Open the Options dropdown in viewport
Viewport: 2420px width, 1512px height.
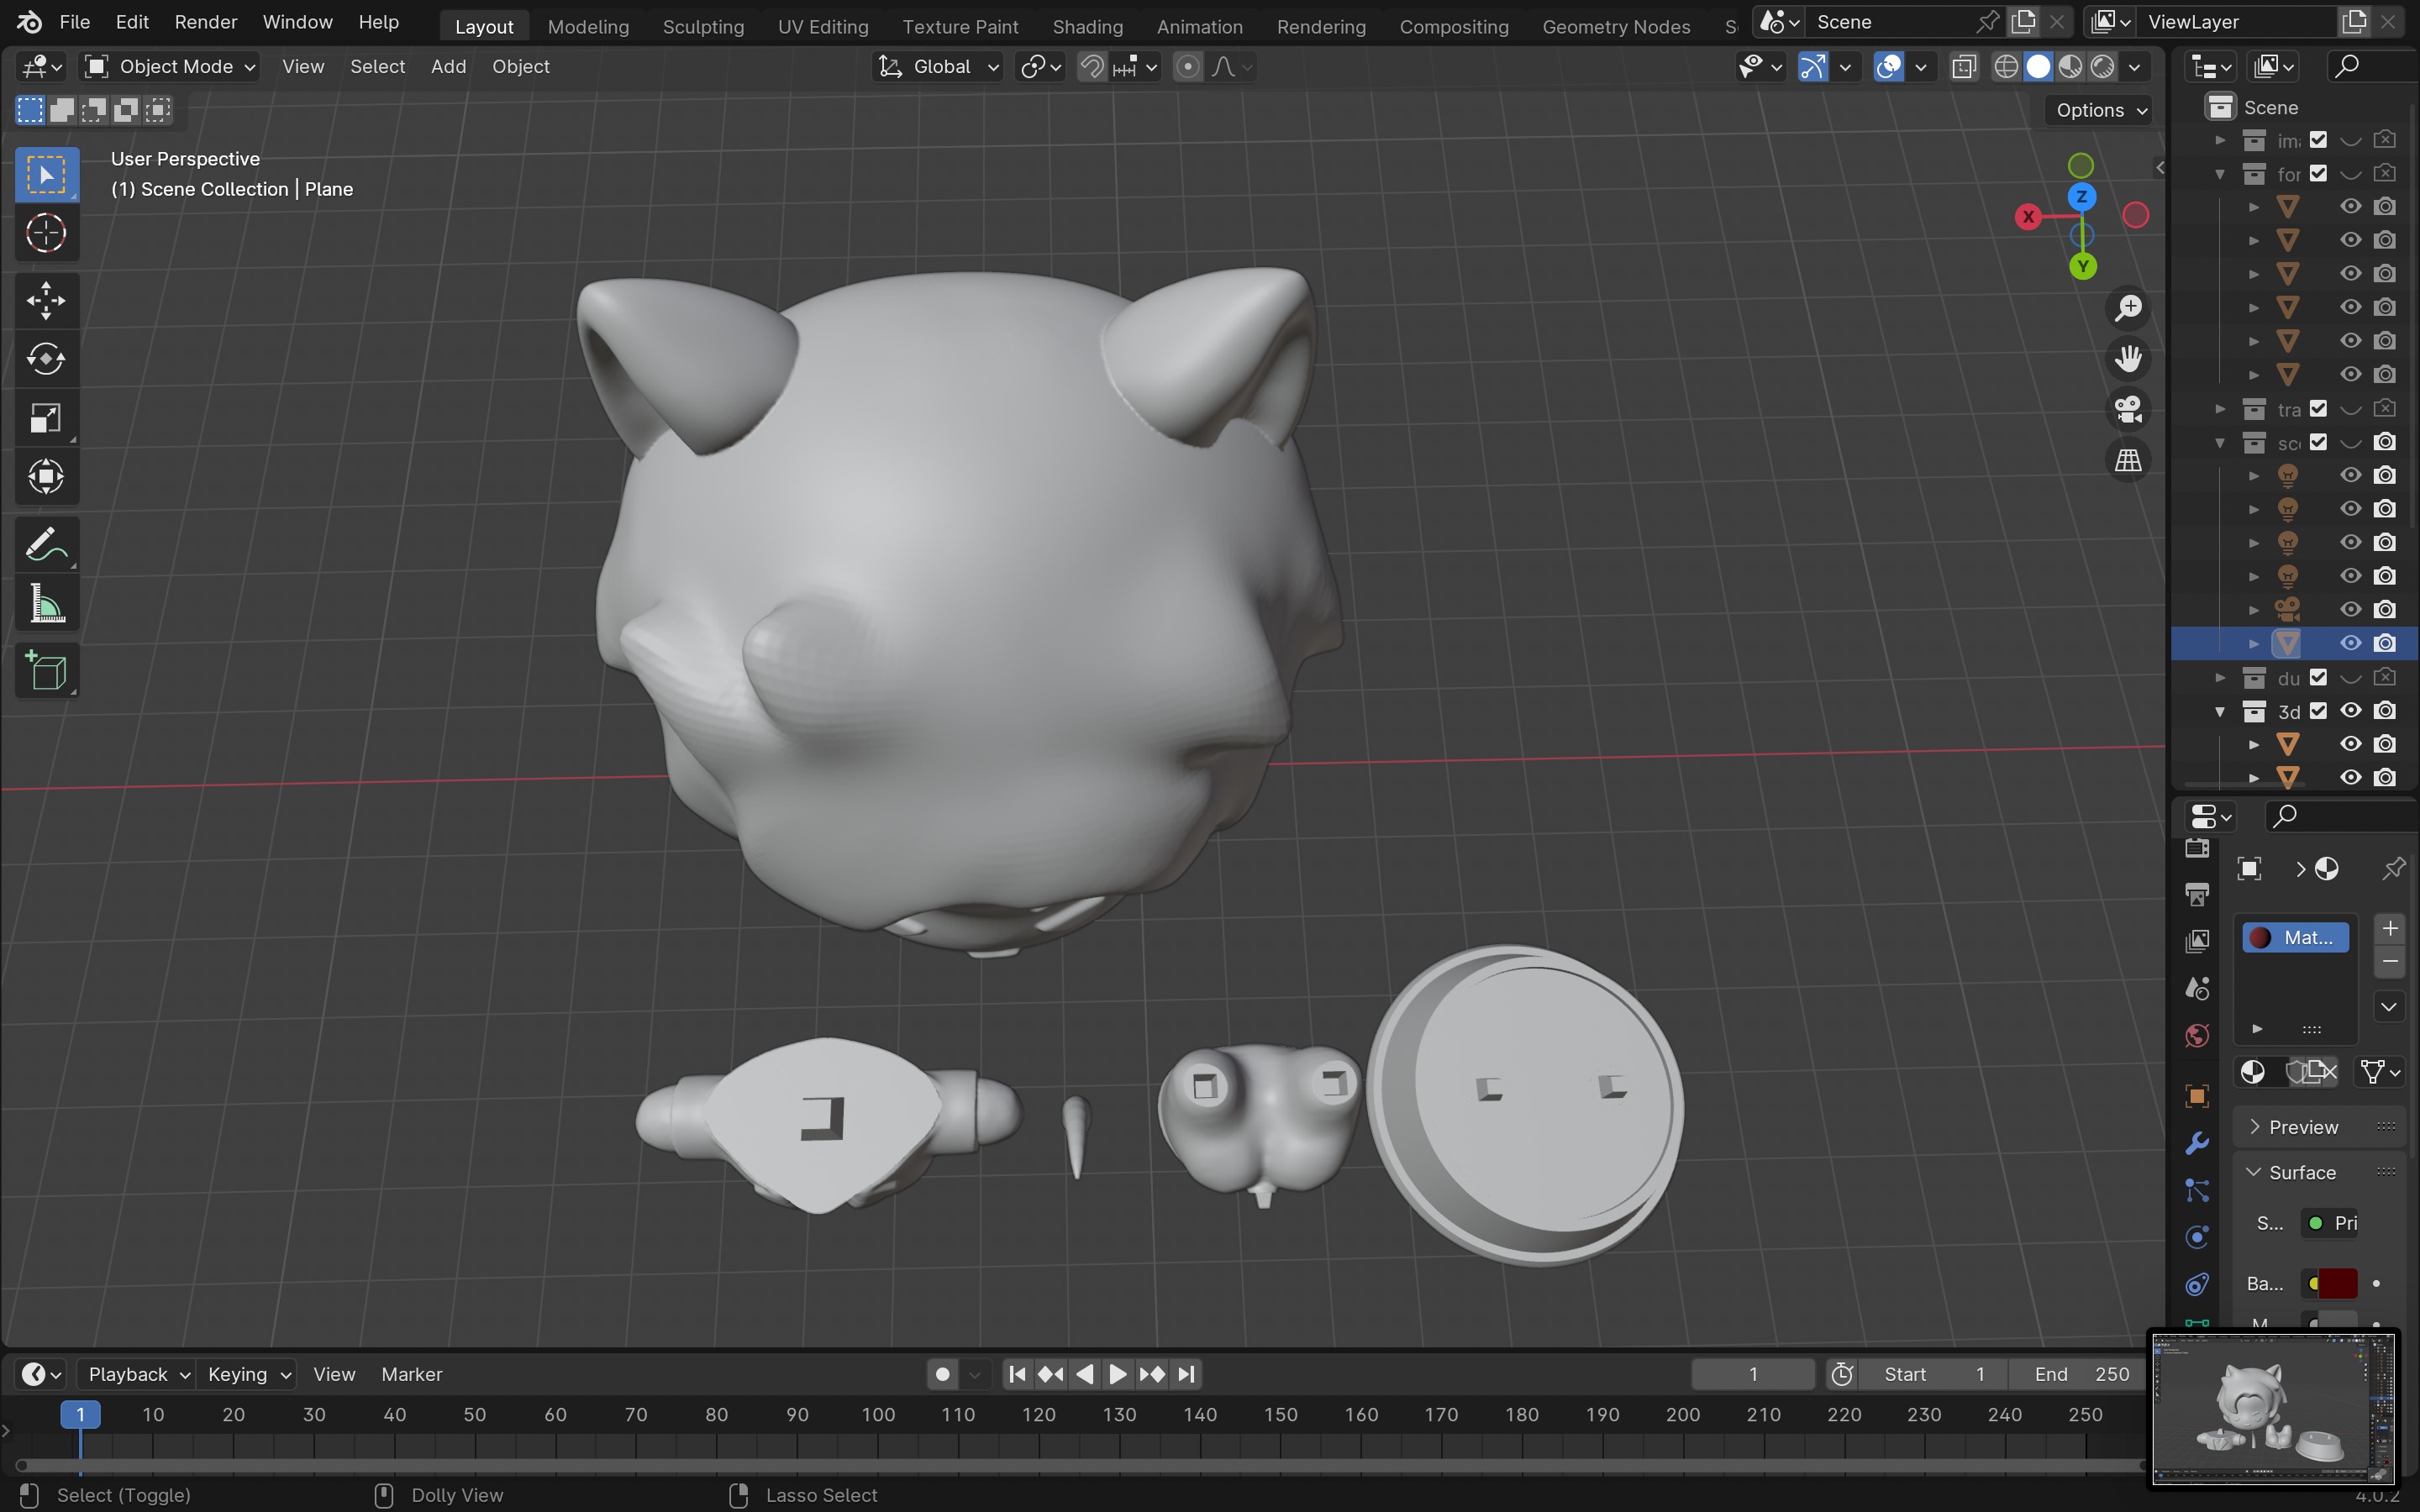pyautogui.click(x=2101, y=110)
